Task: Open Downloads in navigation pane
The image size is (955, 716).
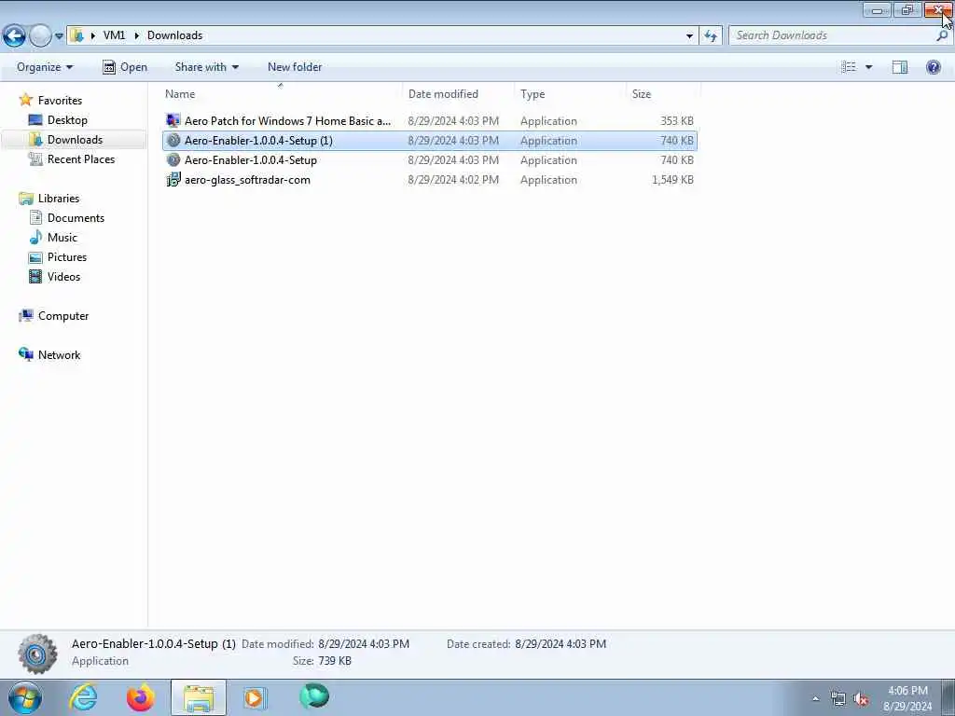Action: click(x=75, y=140)
